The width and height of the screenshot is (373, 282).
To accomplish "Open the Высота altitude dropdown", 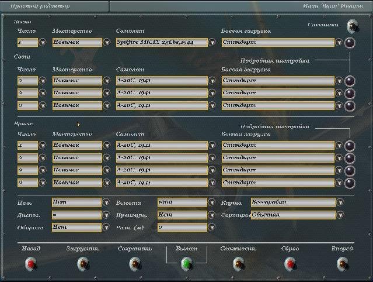I will coord(211,202).
